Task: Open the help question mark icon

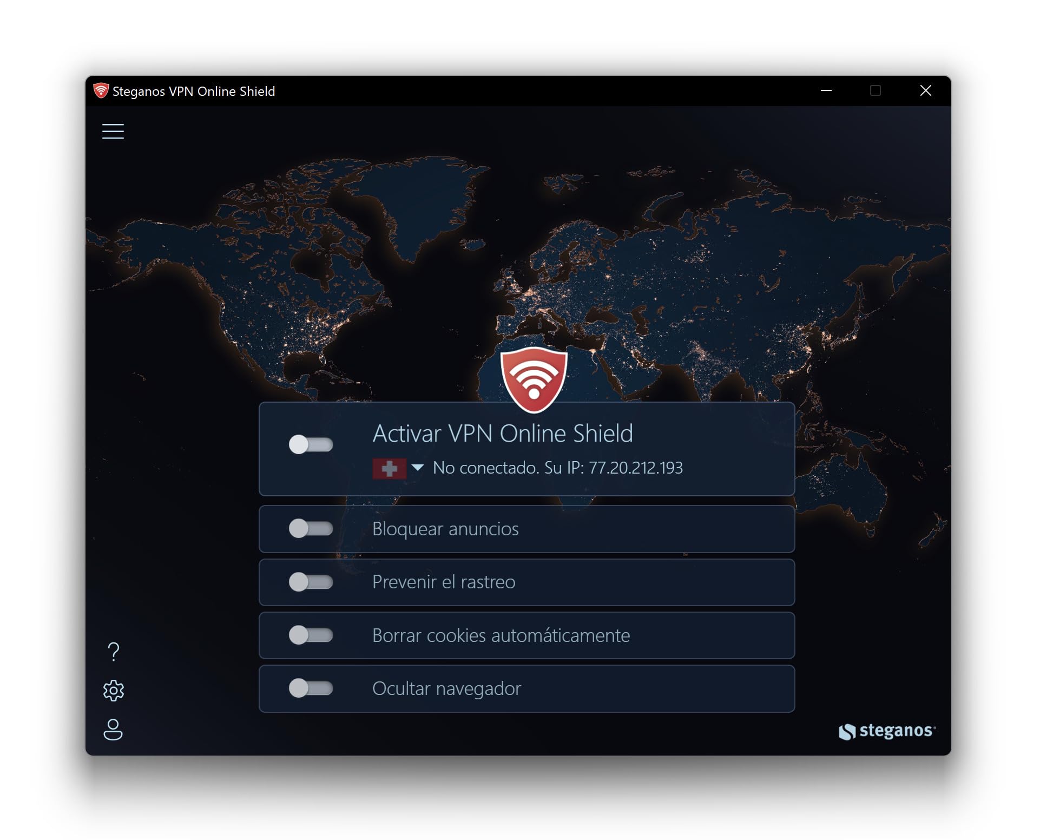Action: 114,652
